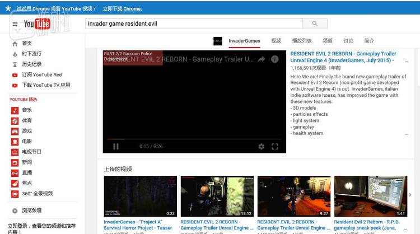Click the search magnifier button
The height and width of the screenshot is (234, 420).
tap(315, 24)
